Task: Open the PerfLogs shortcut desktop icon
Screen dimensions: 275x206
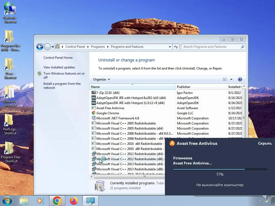Action: click(10, 124)
